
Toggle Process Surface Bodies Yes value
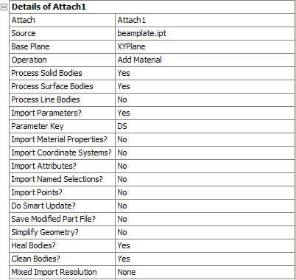pos(205,86)
